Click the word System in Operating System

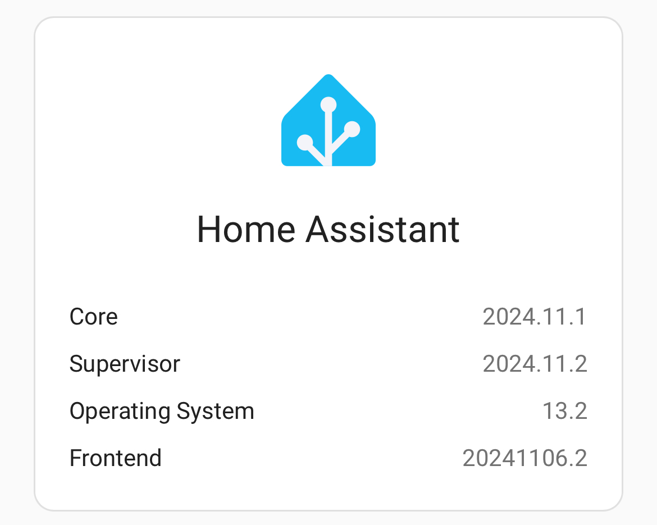point(216,412)
